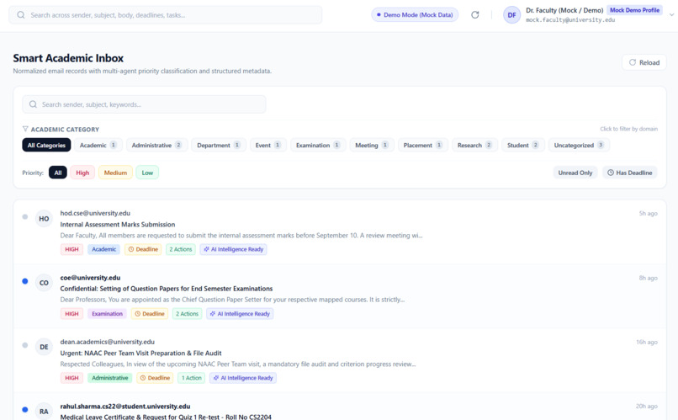
Task: Select the All Categories filter
Action: pyautogui.click(x=46, y=145)
